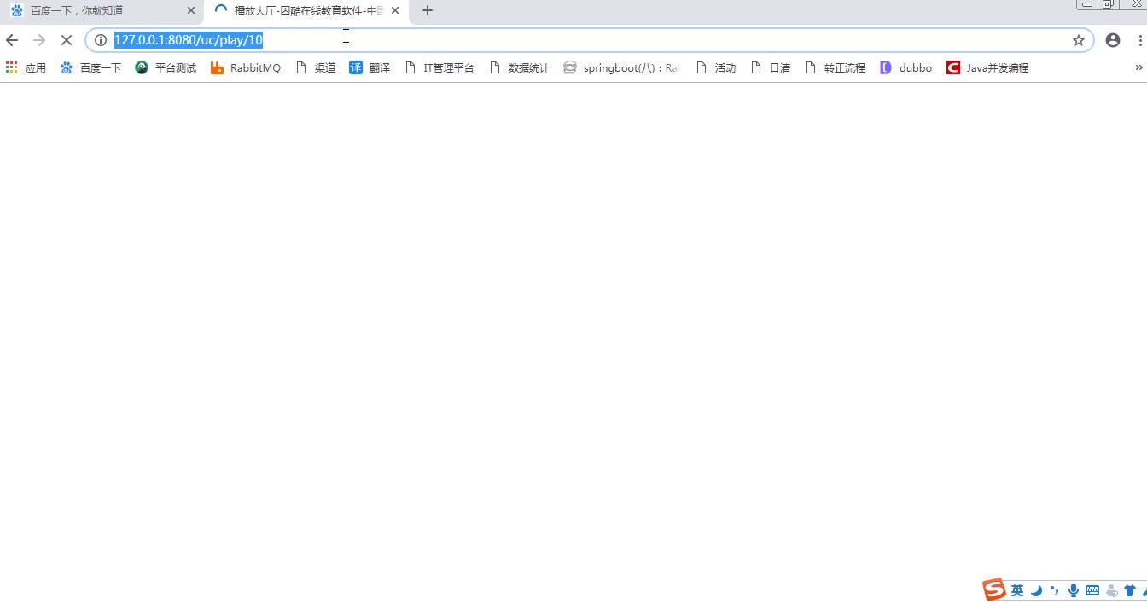
Task: Select the 播放大厅 tab
Action: click(307, 11)
